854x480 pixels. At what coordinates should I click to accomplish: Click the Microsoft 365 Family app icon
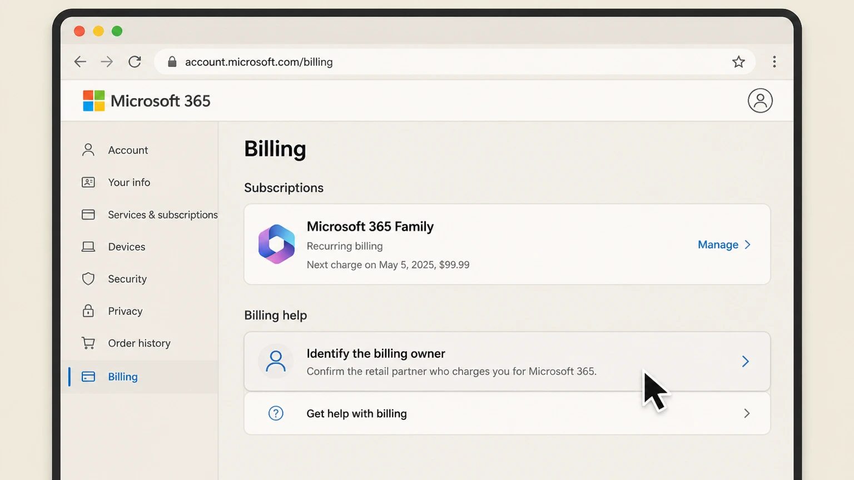[276, 244]
